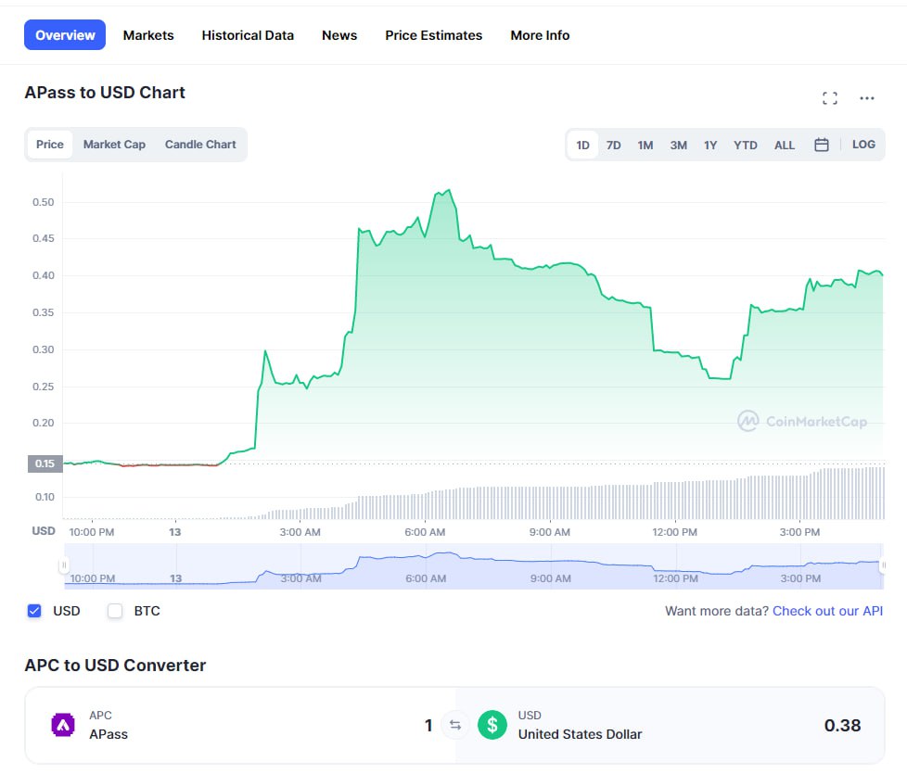Click the USD value 0.38 field
The image size is (907, 774).
point(842,725)
